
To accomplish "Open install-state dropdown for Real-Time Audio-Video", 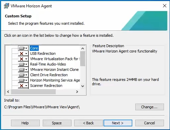I will click(23, 64).
